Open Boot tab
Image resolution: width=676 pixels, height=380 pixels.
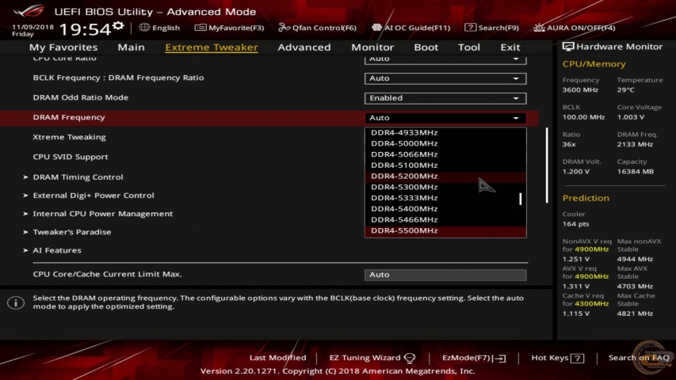pos(426,47)
